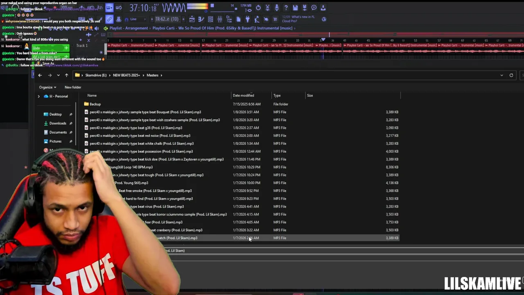The width and height of the screenshot is (524, 295).
Task: Toggle blend recording in FL Studio toolbar
Action: [109, 8]
